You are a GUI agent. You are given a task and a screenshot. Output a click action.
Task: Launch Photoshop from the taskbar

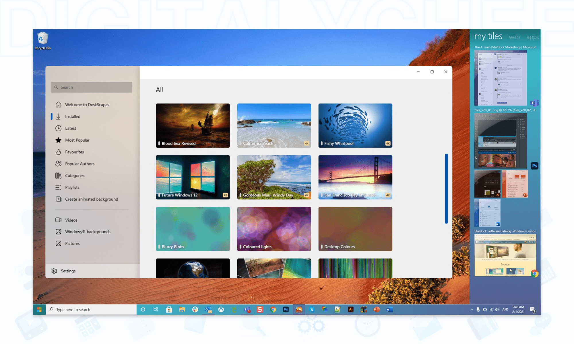click(286, 310)
